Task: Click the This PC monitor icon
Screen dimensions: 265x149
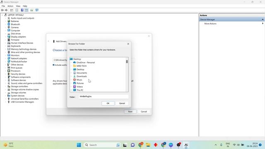Action: tap(75, 90)
